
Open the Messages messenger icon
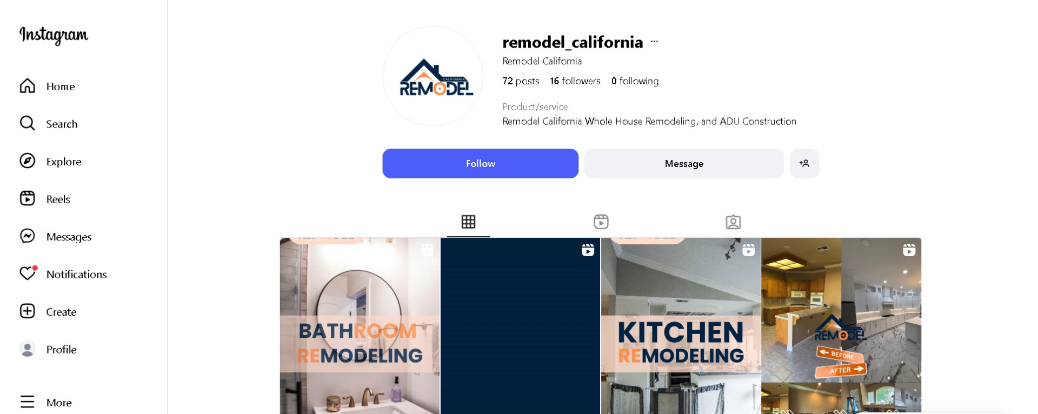tap(28, 236)
